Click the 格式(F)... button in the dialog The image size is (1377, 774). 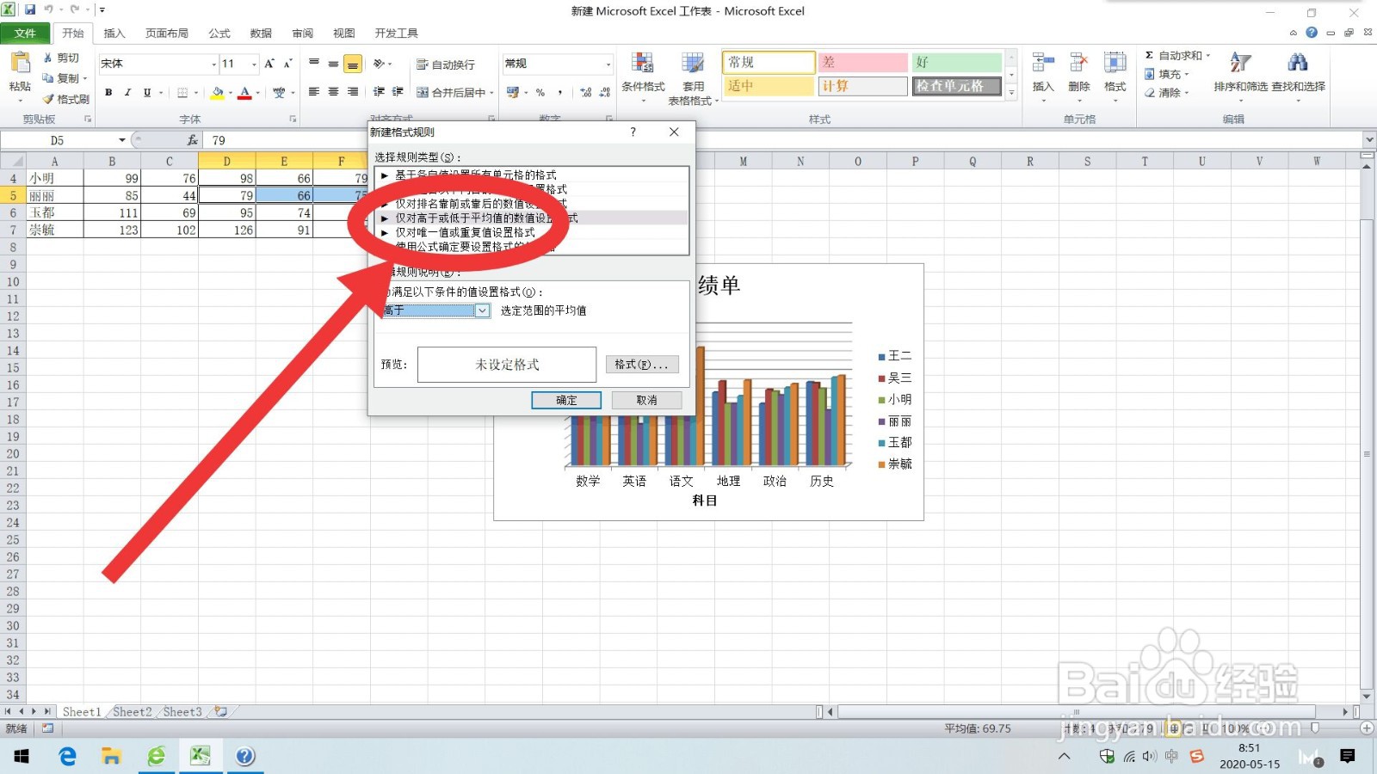(x=642, y=365)
